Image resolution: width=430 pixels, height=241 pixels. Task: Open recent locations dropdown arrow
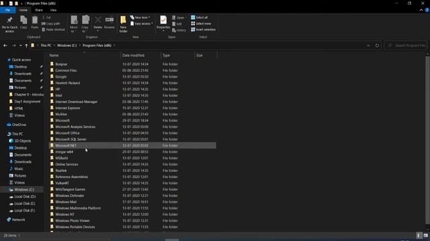(x=21, y=46)
